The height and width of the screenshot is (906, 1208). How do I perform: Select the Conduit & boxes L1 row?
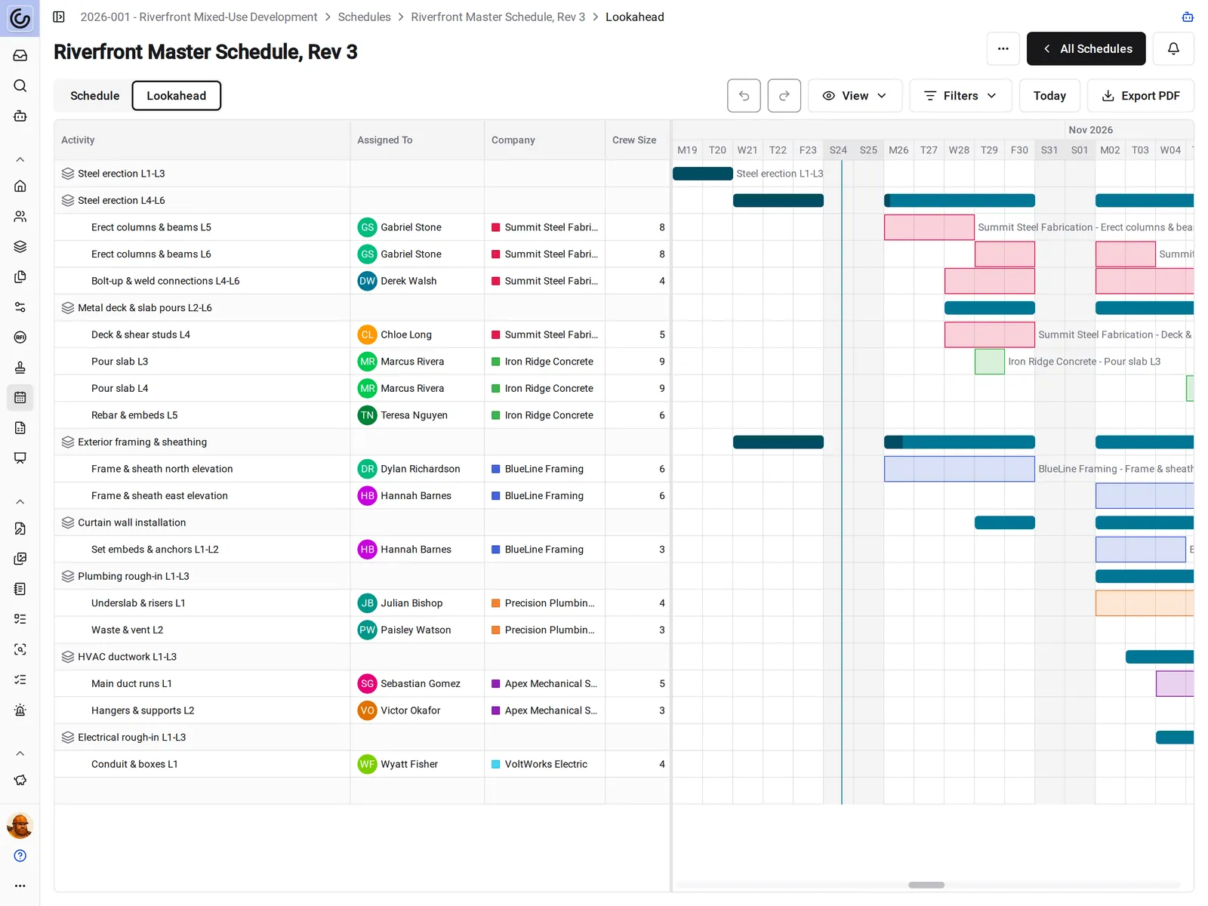[x=362, y=764]
